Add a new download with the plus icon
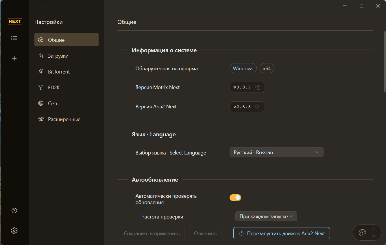 [x=14, y=59]
